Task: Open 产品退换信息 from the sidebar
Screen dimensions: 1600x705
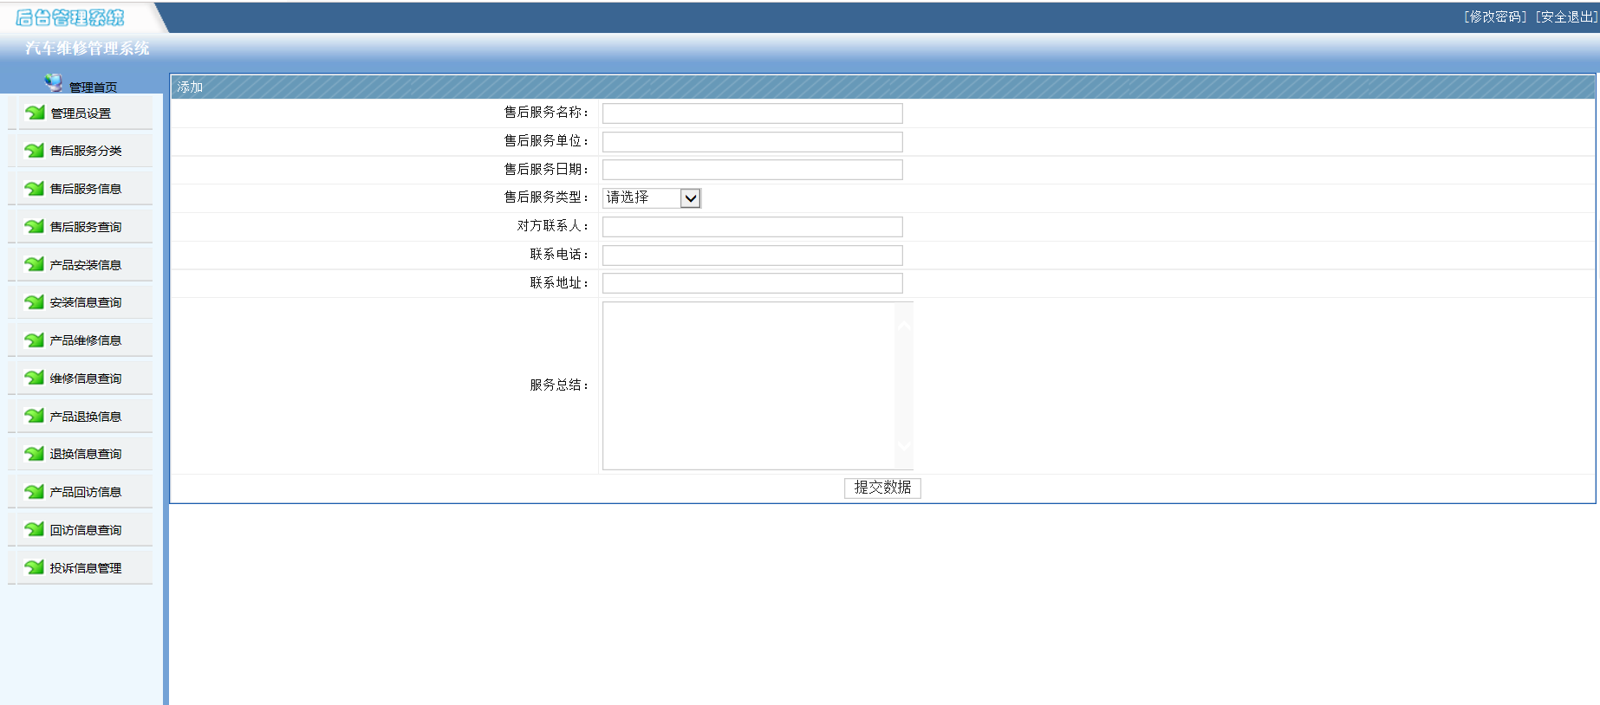Action: [x=86, y=417]
